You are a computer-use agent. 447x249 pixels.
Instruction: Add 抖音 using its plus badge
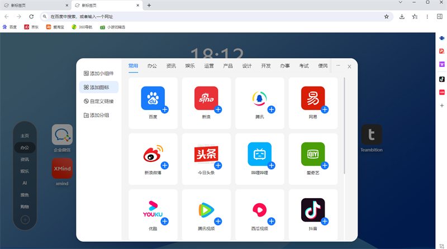click(325, 221)
